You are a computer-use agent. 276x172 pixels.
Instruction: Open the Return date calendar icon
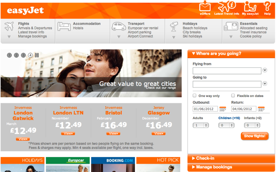(x=261, y=109)
